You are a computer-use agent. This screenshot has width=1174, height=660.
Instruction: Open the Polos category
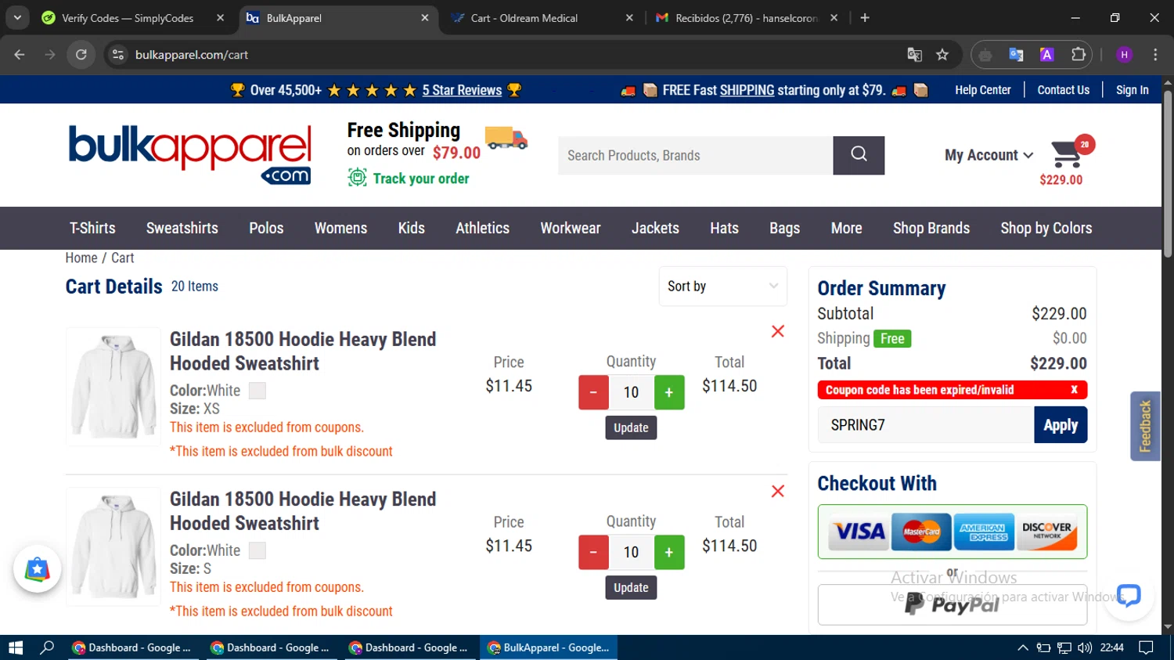pyautogui.click(x=266, y=228)
